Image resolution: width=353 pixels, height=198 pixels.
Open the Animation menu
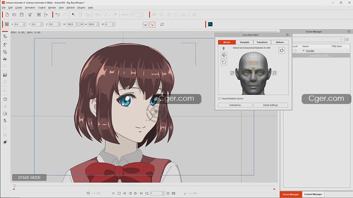pyautogui.click(x=30, y=8)
